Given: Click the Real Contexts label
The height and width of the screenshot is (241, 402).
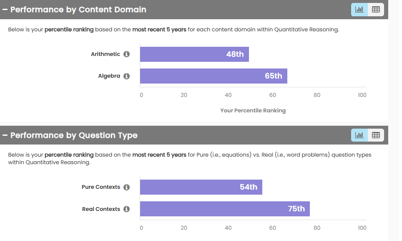Looking at the screenshot, I should click(x=101, y=209).
